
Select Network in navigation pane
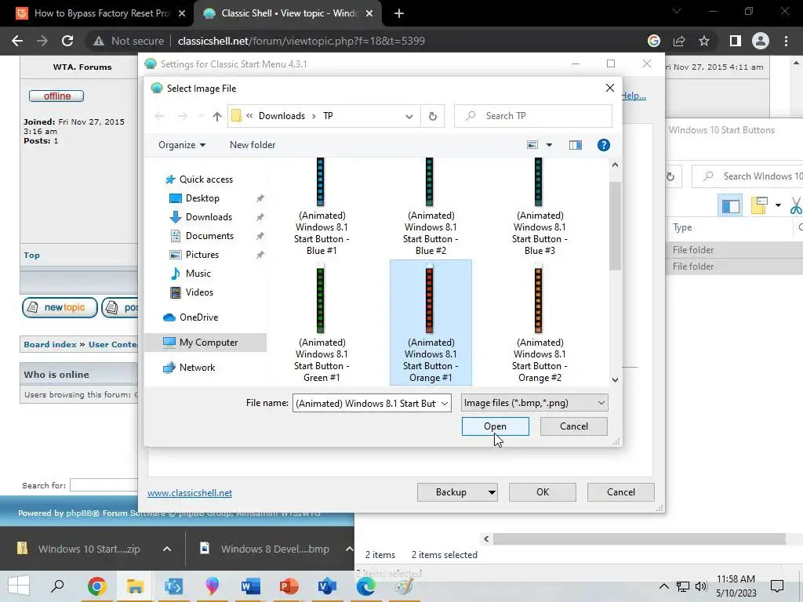pyautogui.click(x=197, y=368)
